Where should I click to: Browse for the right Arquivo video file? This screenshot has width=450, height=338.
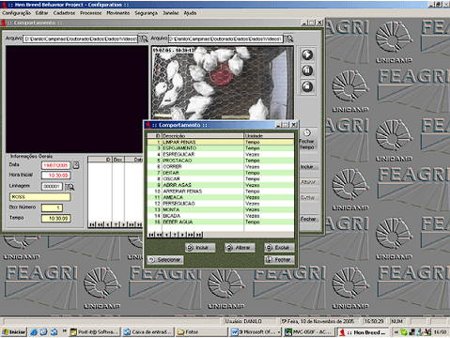tap(288, 38)
